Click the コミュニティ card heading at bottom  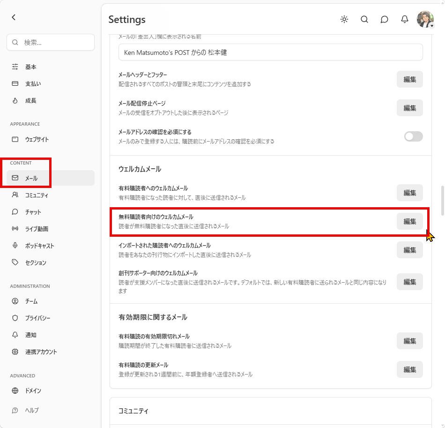point(133,411)
